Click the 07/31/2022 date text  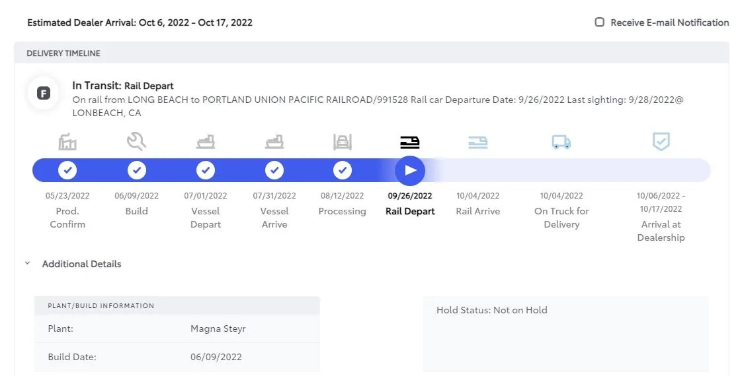pos(274,196)
